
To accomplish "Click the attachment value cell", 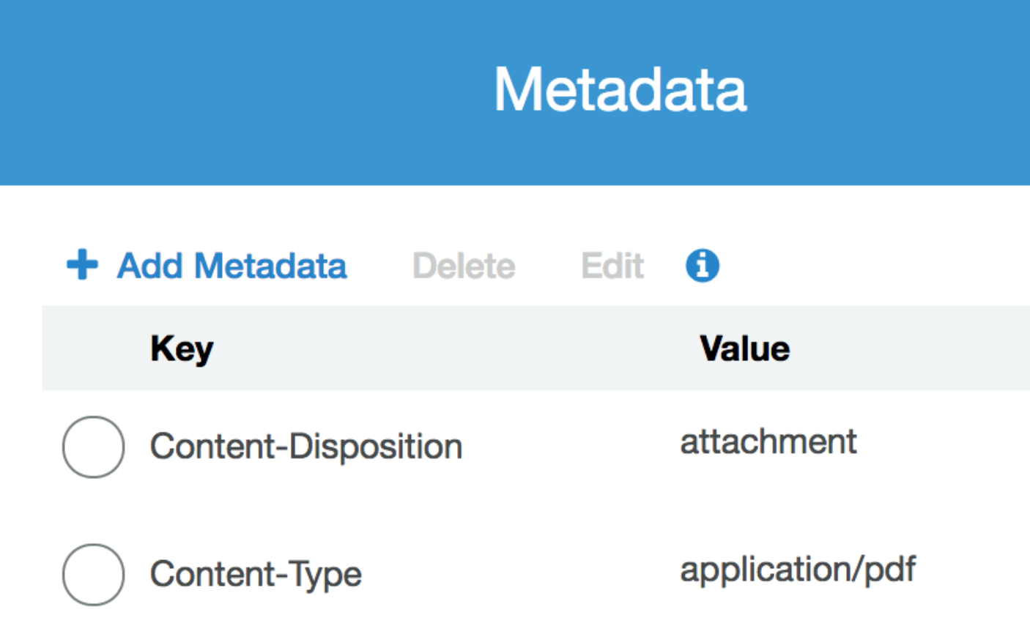I will coord(768,442).
